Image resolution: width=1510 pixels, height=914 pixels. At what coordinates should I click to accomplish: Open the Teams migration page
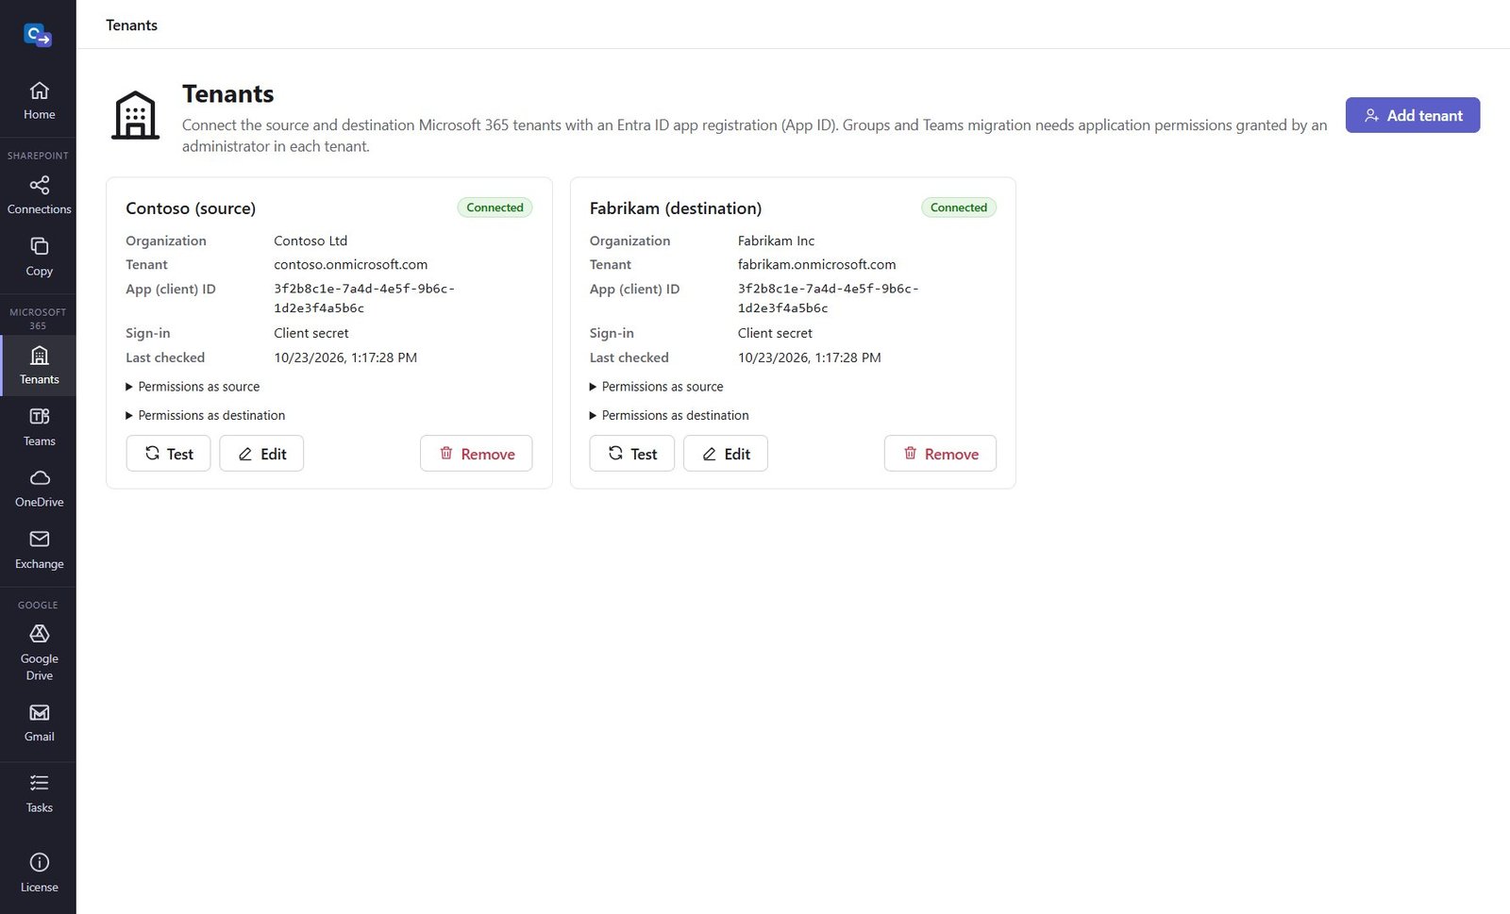point(39,427)
